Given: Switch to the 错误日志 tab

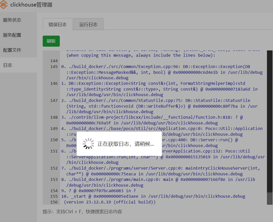Looking at the screenshot, I should 58,24.
